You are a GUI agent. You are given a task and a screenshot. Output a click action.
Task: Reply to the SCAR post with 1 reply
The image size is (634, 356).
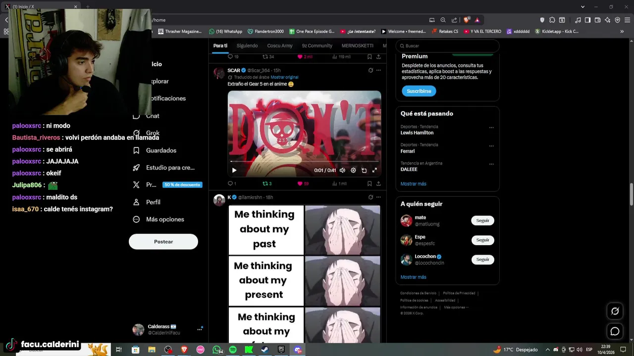pyautogui.click(x=231, y=183)
